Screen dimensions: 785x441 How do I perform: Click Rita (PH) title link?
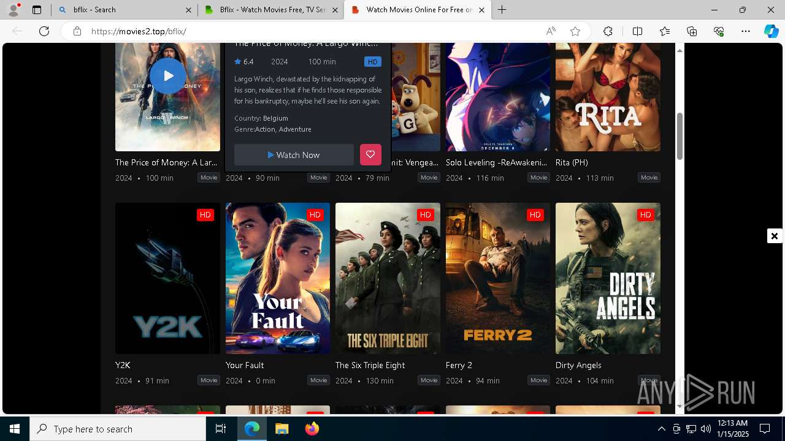pyautogui.click(x=572, y=162)
